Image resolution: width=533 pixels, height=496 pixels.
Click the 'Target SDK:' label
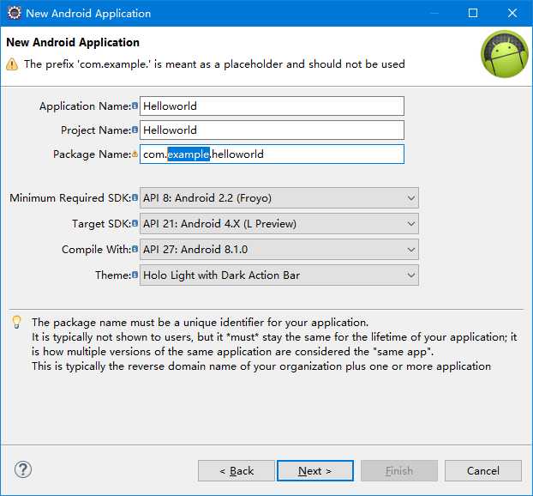click(x=101, y=224)
